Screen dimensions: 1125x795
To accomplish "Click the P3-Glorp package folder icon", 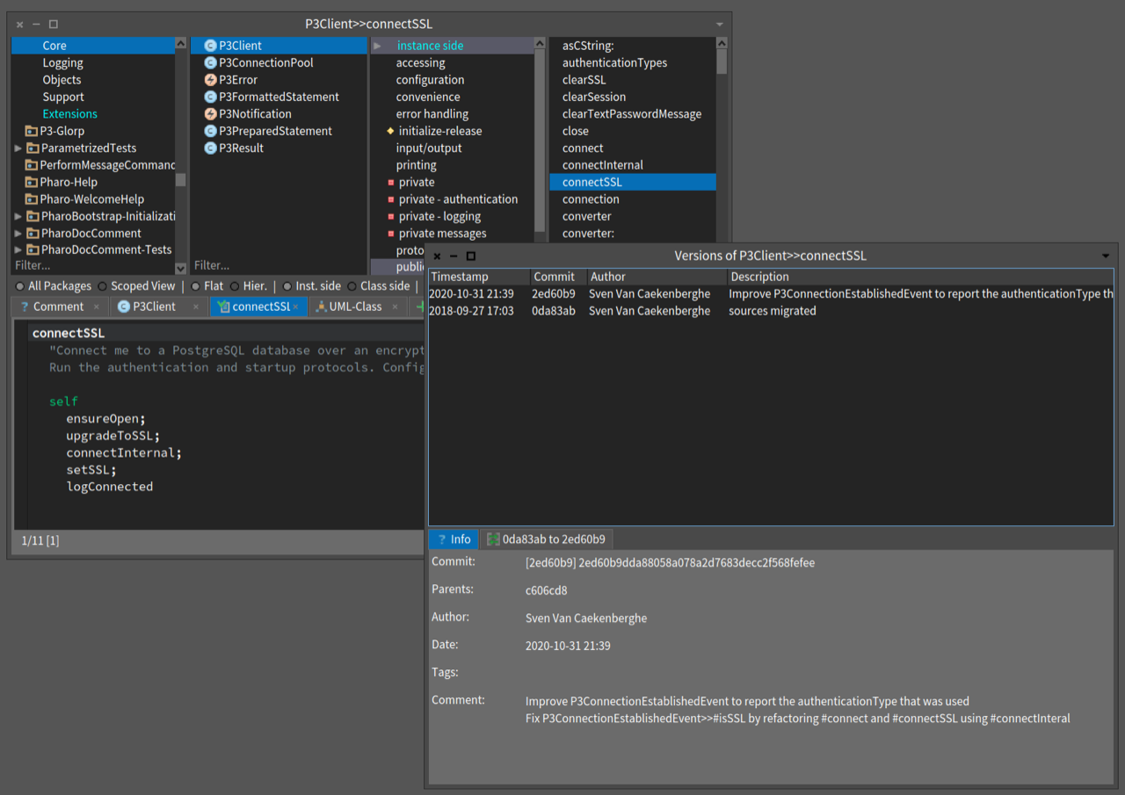I will [31, 131].
